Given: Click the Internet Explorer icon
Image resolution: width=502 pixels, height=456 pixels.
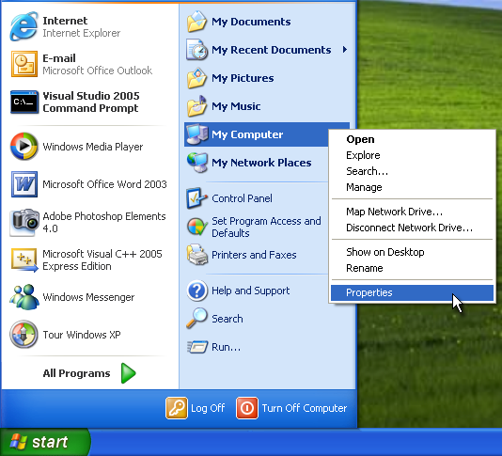Looking at the screenshot, I should 24,27.
